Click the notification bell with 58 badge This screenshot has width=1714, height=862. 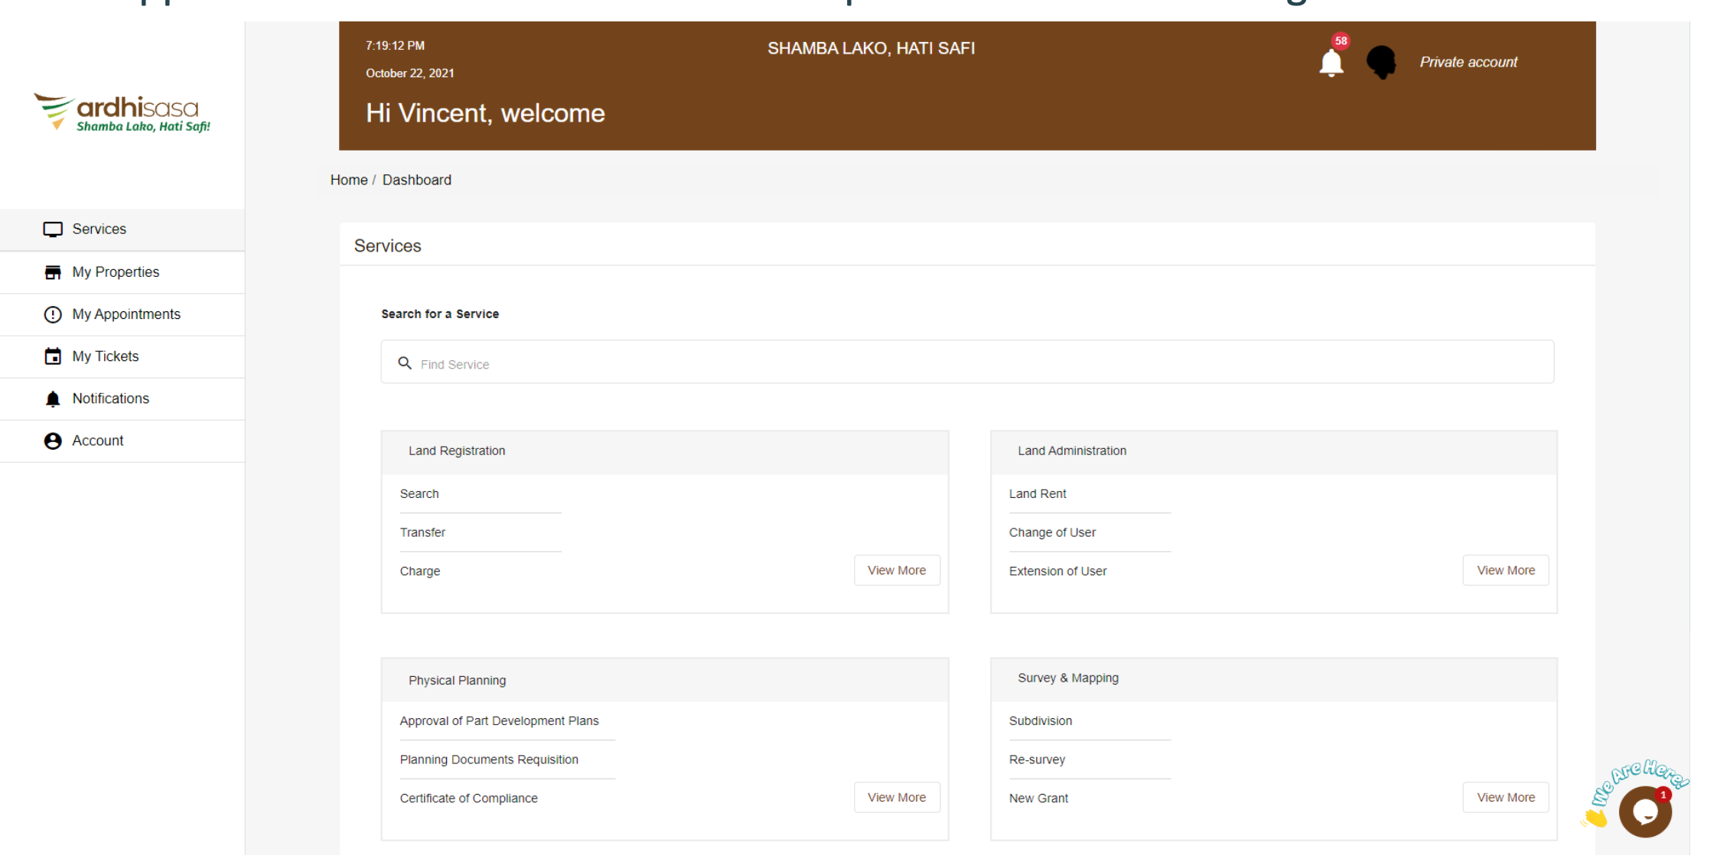coord(1331,62)
